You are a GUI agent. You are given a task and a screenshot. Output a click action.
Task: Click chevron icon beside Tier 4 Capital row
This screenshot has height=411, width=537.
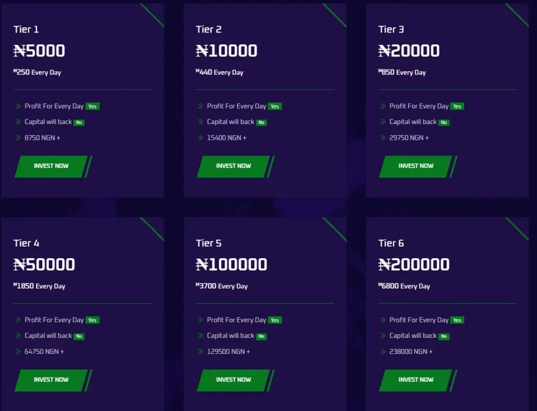coord(18,336)
